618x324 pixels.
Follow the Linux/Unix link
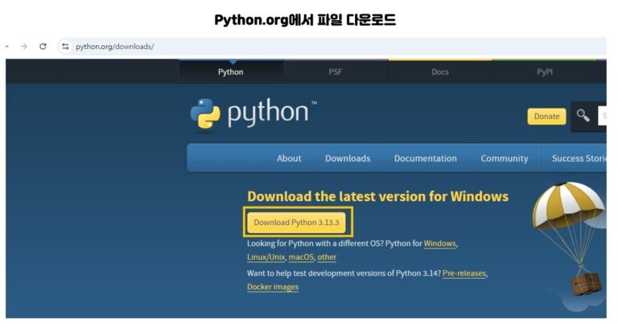pyautogui.click(x=266, y=257)
